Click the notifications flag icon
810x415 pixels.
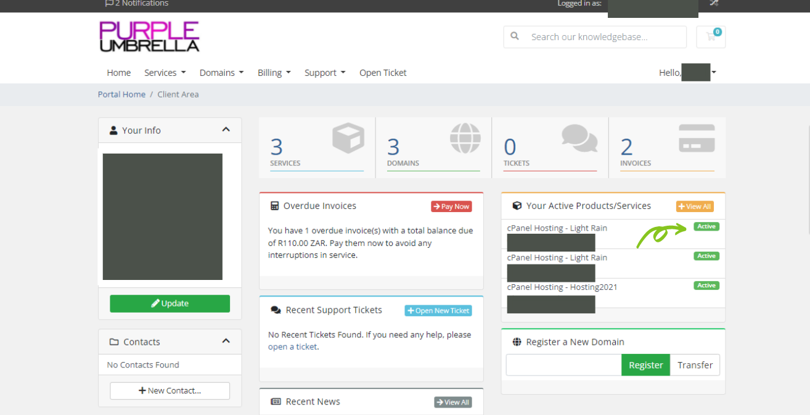(109, 3)
